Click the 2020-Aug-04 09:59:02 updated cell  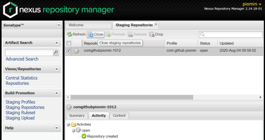(x=238, y=51)
